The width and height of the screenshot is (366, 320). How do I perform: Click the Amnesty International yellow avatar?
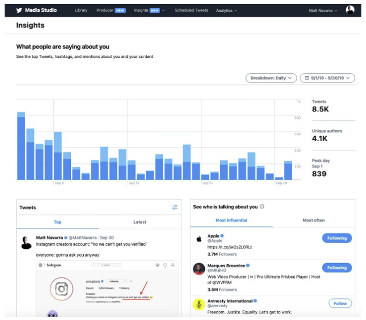[199, 304]
